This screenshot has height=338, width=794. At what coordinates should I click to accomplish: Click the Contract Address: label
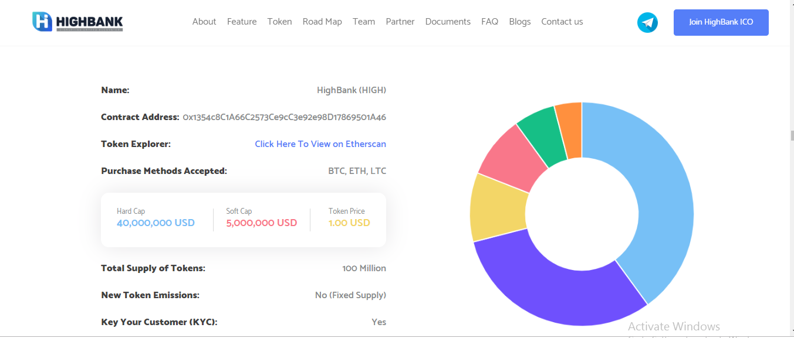pyautogui.click(x=140, y=117)
